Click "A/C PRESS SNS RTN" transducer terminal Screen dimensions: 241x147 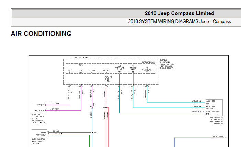pos(213,113)
